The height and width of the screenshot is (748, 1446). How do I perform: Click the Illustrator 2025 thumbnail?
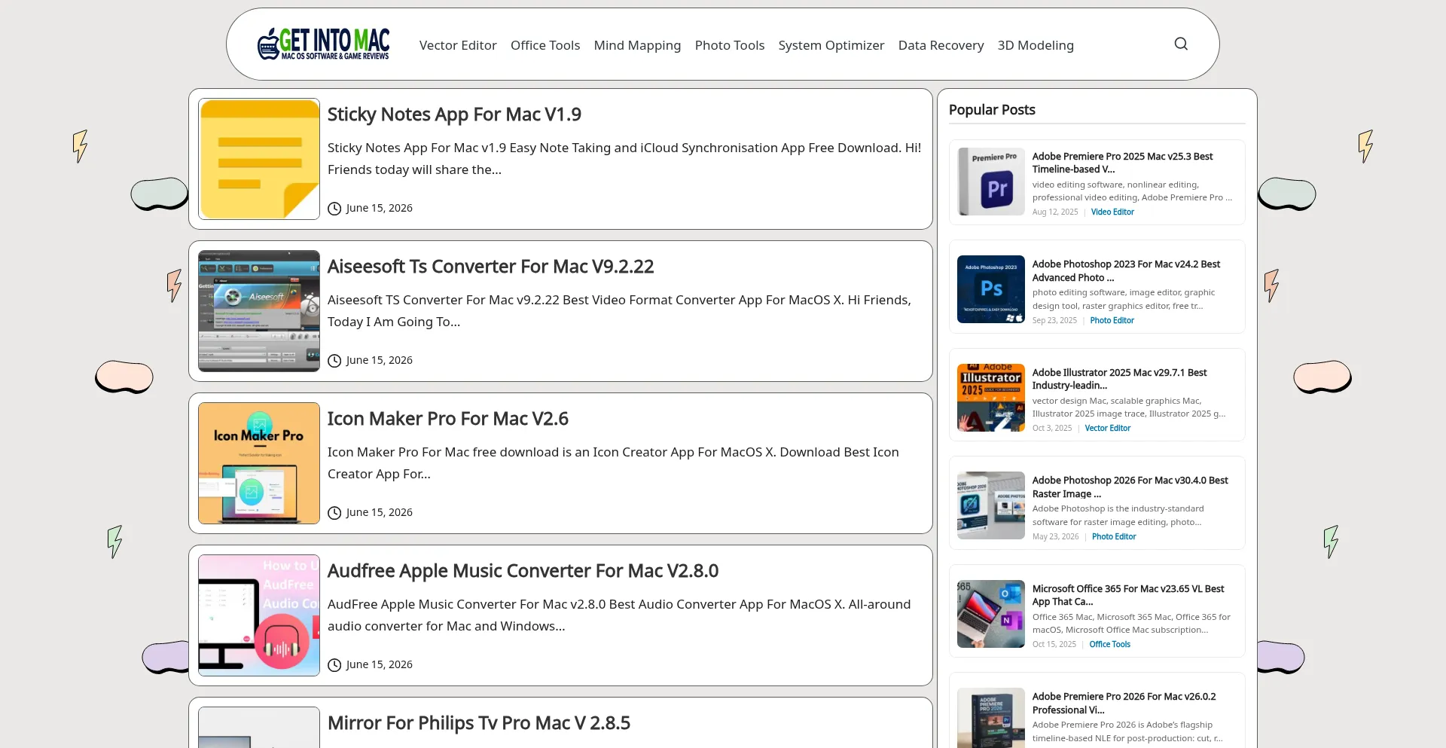coord(991,398)
